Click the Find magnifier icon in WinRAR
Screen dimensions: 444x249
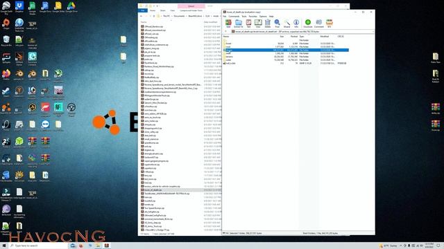277,24
